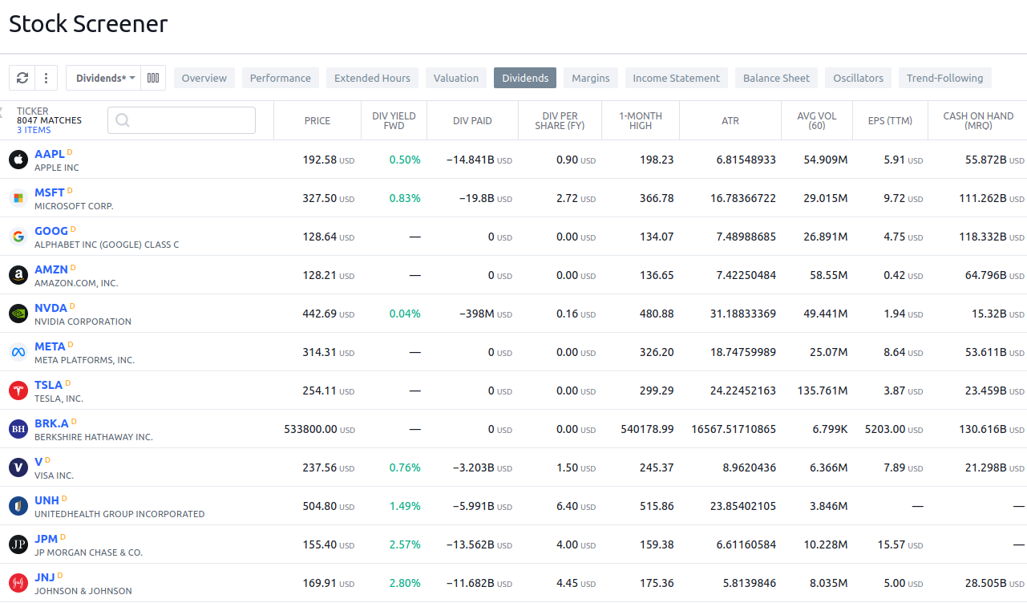This screenshot has width=1027, height=603.
Task: Open the AAPL ticker link
Action: [x=49, y=154]
